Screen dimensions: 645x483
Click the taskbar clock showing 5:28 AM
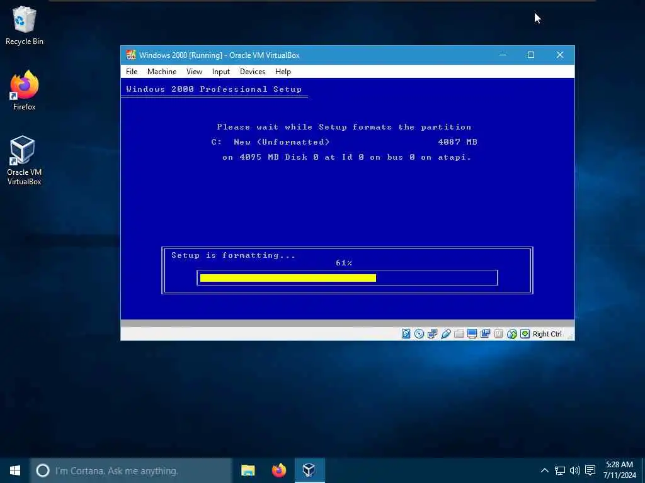pyautogui.click(x=620, y=470)
